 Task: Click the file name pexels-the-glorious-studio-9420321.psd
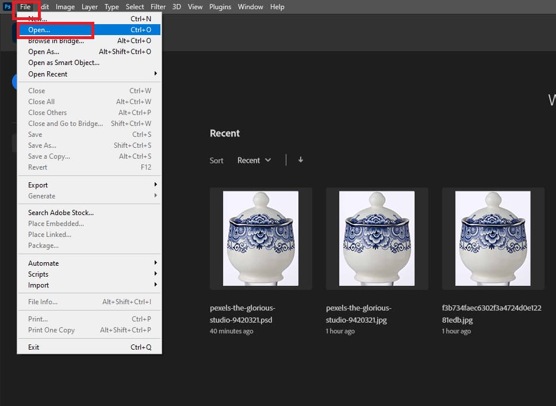[243, 314]
